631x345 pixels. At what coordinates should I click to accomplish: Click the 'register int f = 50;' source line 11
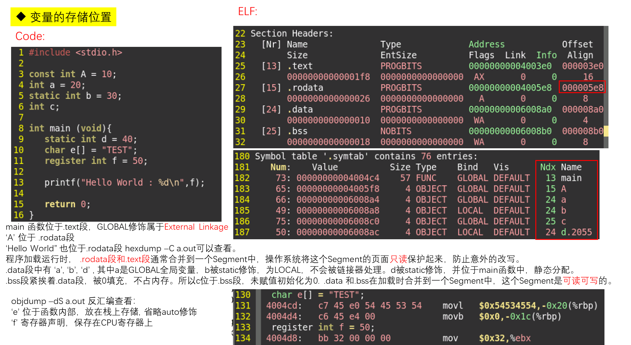pyautogui.click(x=96, y=161)
